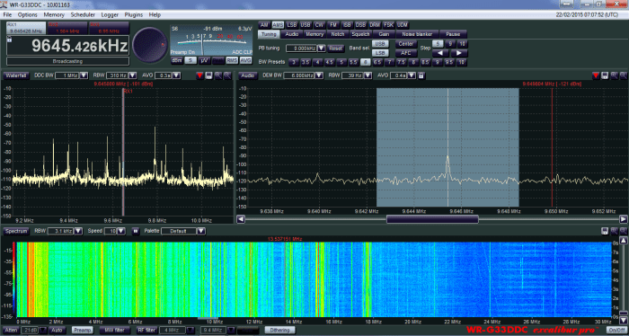Zoom in on the demodulator spectrum

point(614,75)
